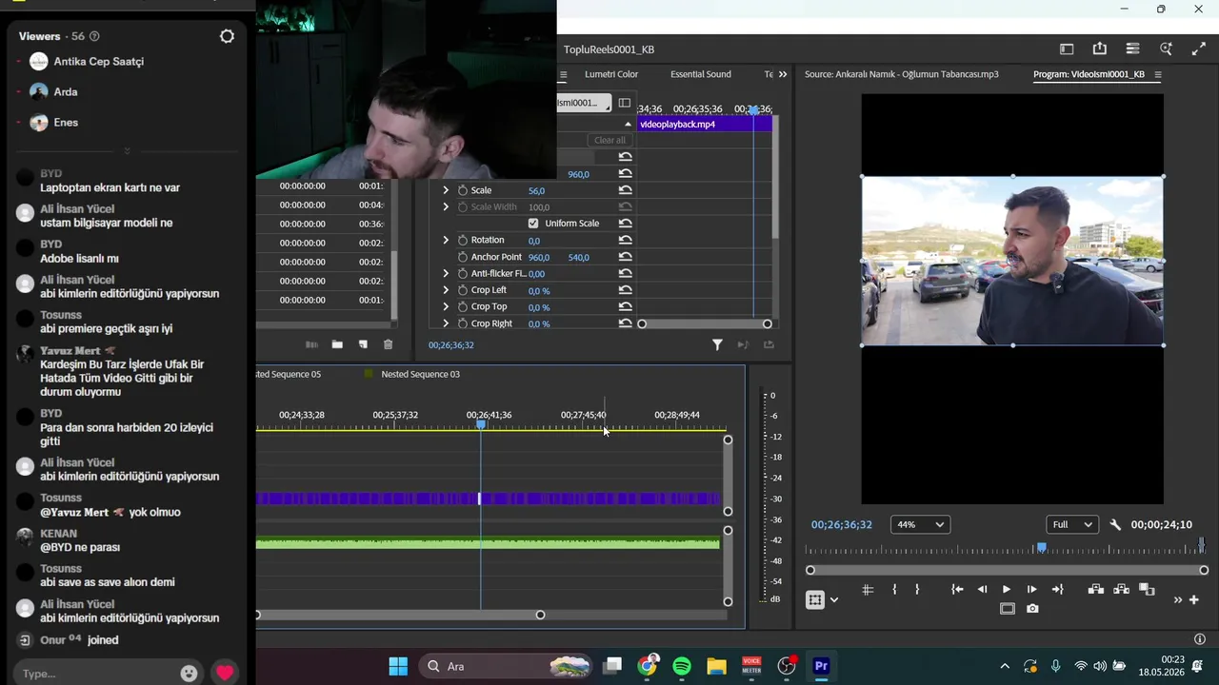Click the trash icon in Project panel
1219x685 pixels.
pos(388,344)
